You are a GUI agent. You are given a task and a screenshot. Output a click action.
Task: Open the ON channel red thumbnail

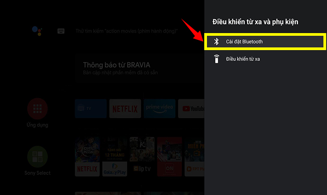[170, 157]
